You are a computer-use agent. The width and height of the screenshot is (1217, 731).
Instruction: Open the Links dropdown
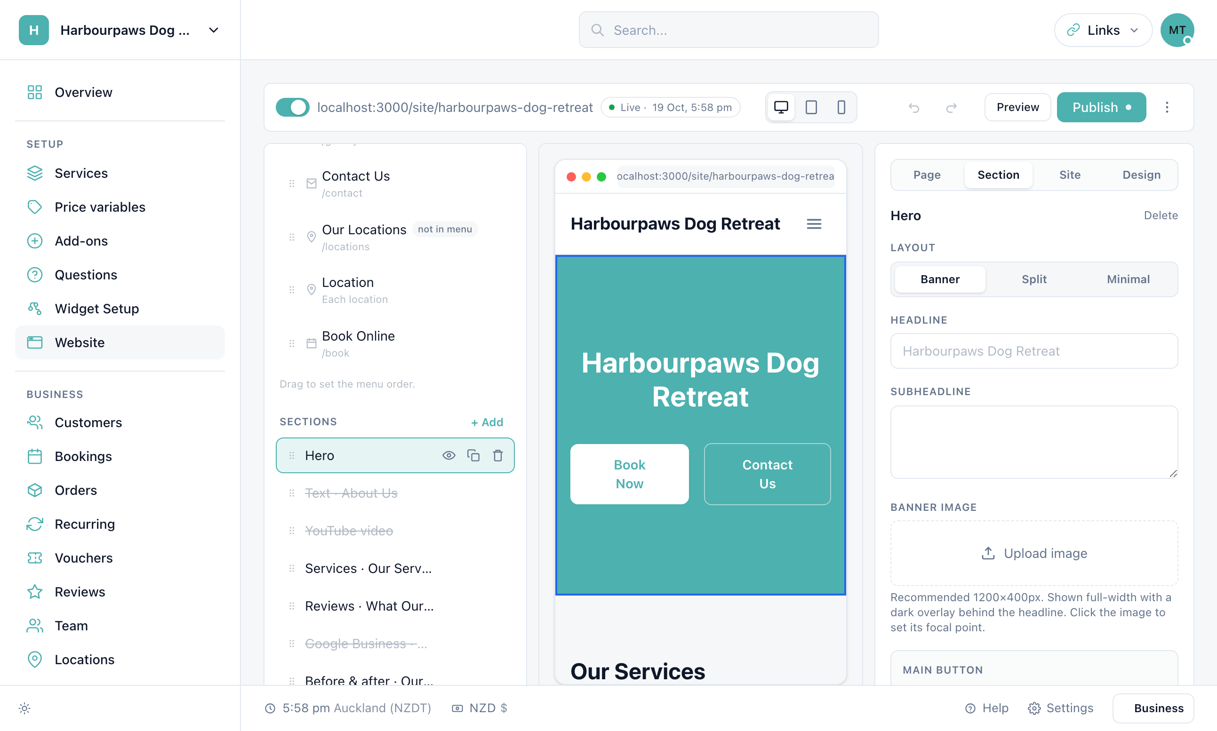[1103, 30]
